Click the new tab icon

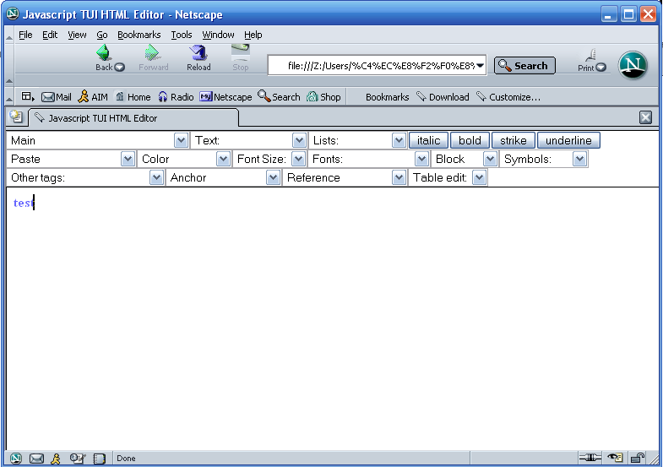coord(17,117)
